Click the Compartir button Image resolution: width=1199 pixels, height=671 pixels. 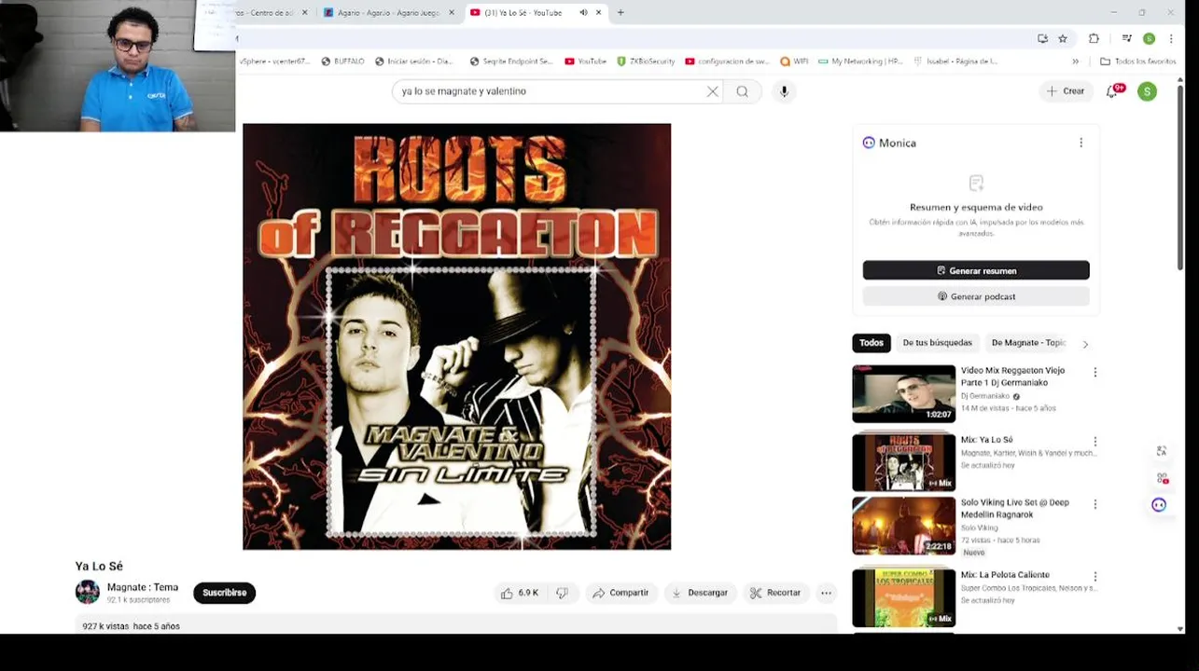coord(620,593)
